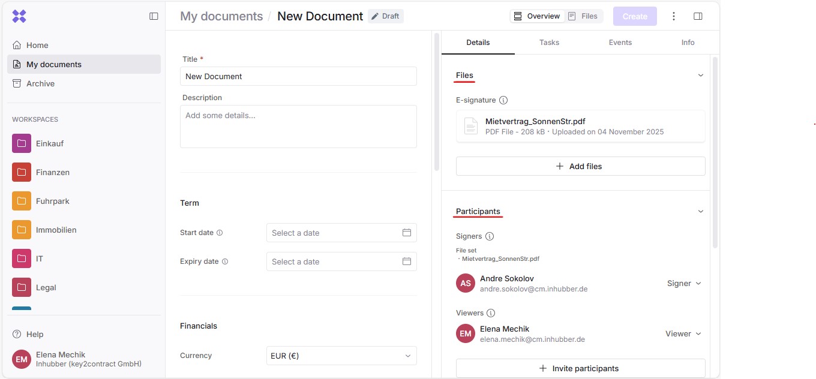
Task: Switch to Files view mode
Action: coord(583,16)
